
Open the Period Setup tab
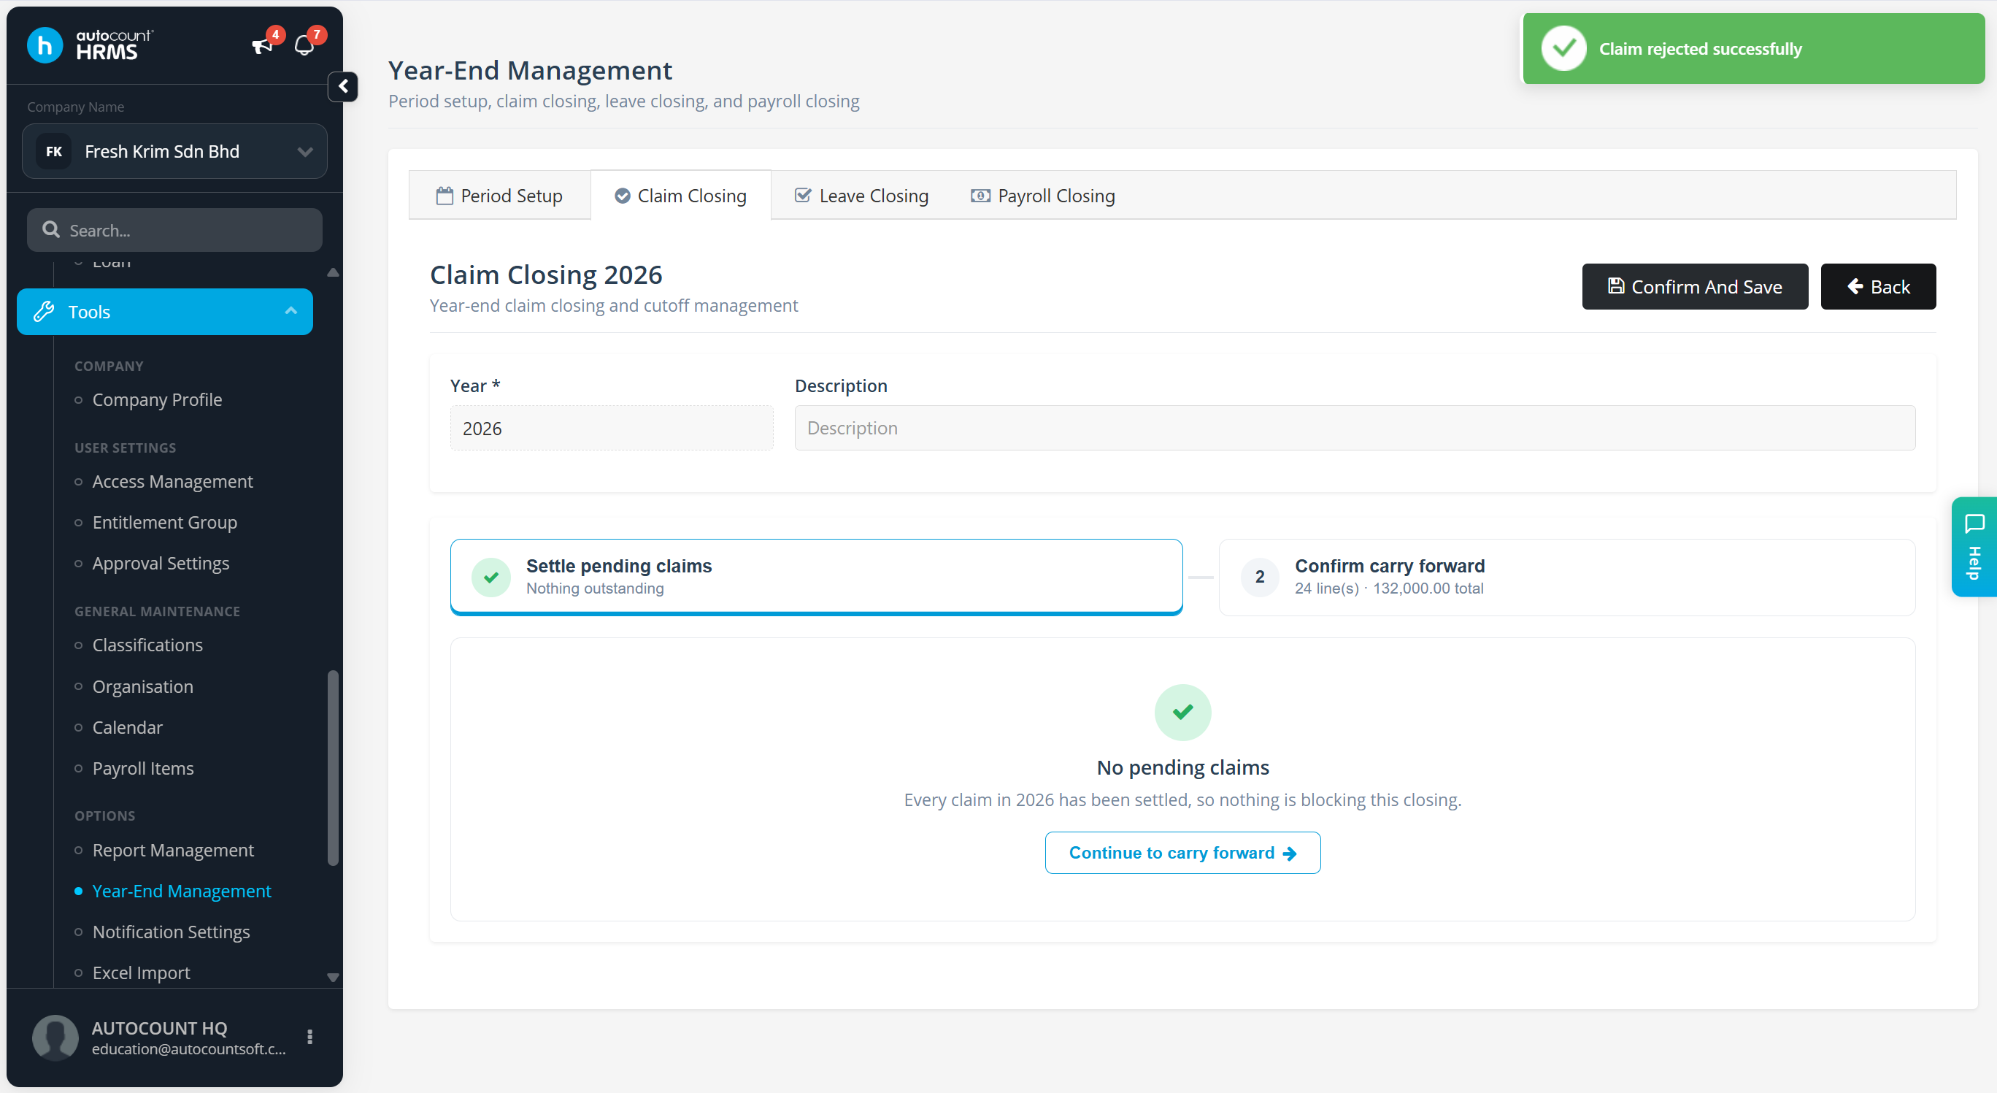point(500,196)
